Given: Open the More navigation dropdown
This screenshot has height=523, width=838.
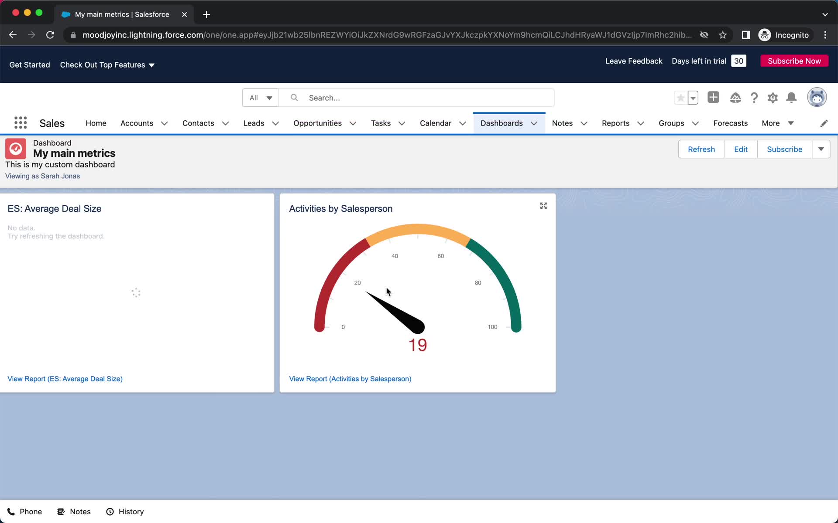Looking at the screenshot, I should coord(777,123).
